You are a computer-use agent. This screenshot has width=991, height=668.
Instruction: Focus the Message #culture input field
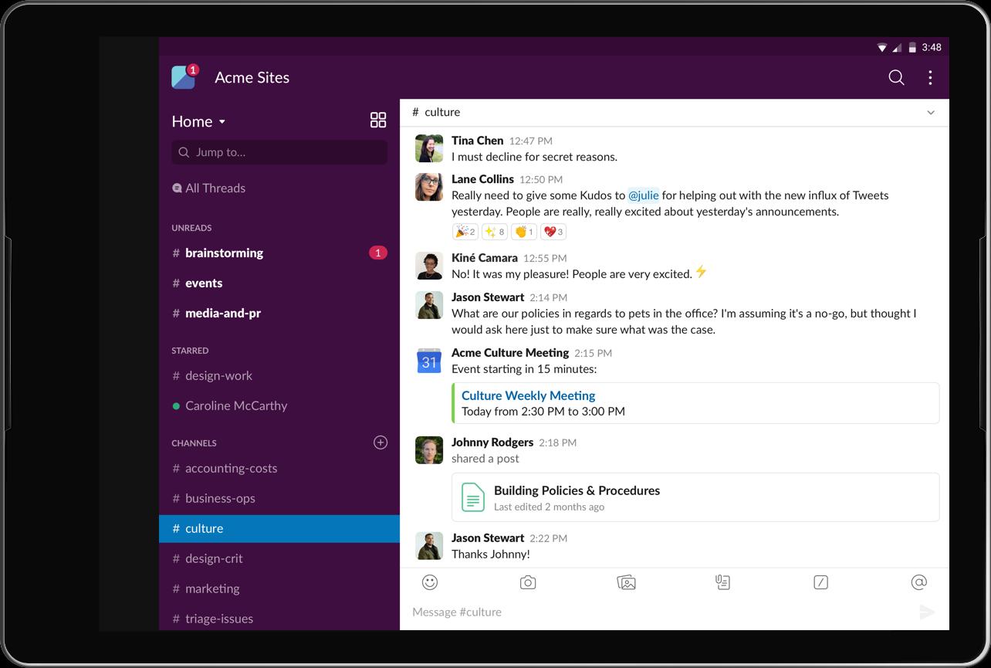tap(660, 612)
